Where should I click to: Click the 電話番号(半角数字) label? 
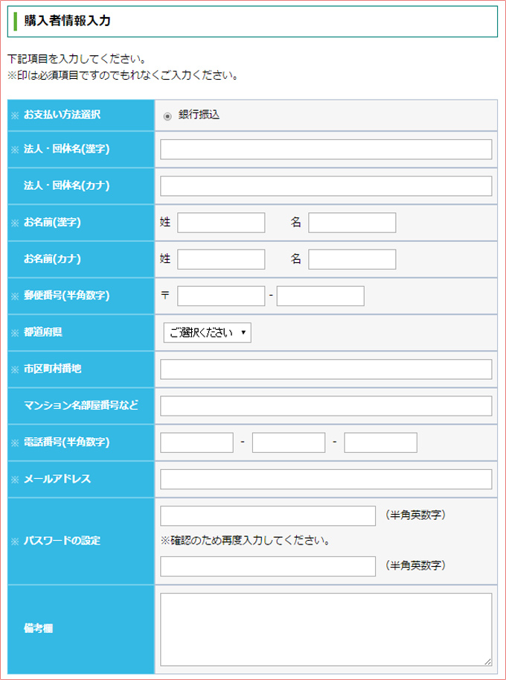click(66, 442)
